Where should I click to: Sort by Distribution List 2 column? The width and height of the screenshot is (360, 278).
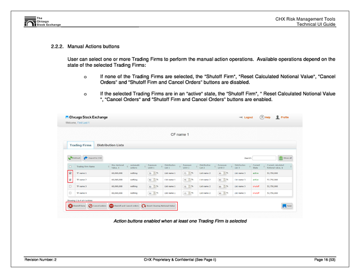[x=207, y=167]
